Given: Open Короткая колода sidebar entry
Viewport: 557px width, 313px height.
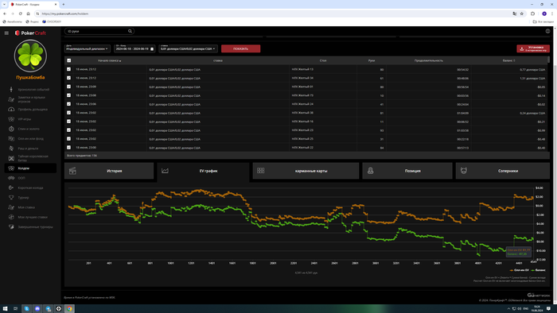Looking at the screenshot, I should [x=30, y=187].
